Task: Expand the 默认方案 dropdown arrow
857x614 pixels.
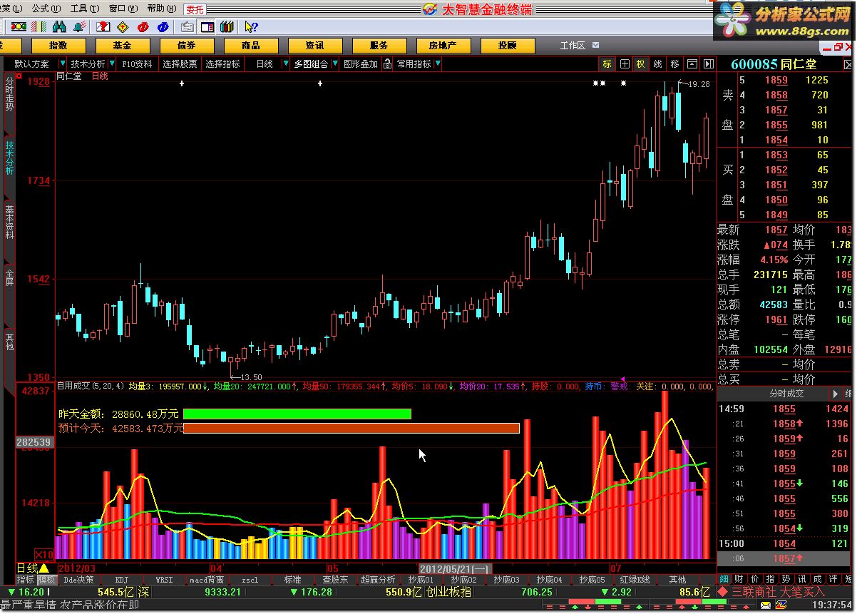Action: coord(63,64)
